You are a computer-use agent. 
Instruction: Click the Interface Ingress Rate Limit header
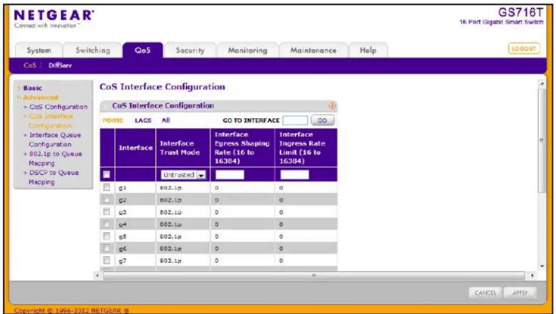[x=306, y=148]
